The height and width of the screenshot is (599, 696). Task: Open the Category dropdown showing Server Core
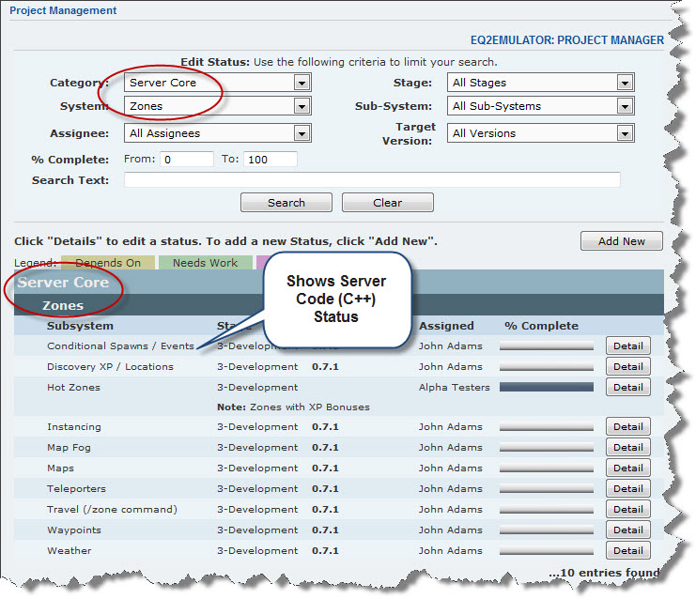[217, 83]
